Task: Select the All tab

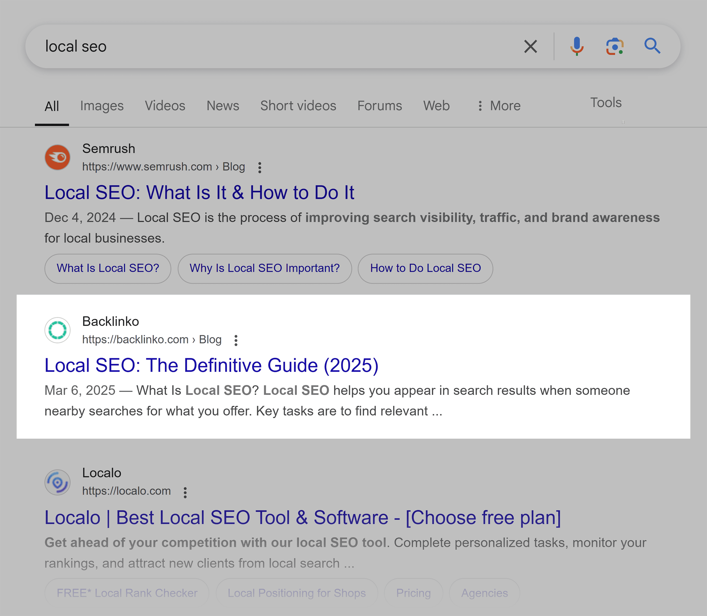Action: [x=52, y=106]
